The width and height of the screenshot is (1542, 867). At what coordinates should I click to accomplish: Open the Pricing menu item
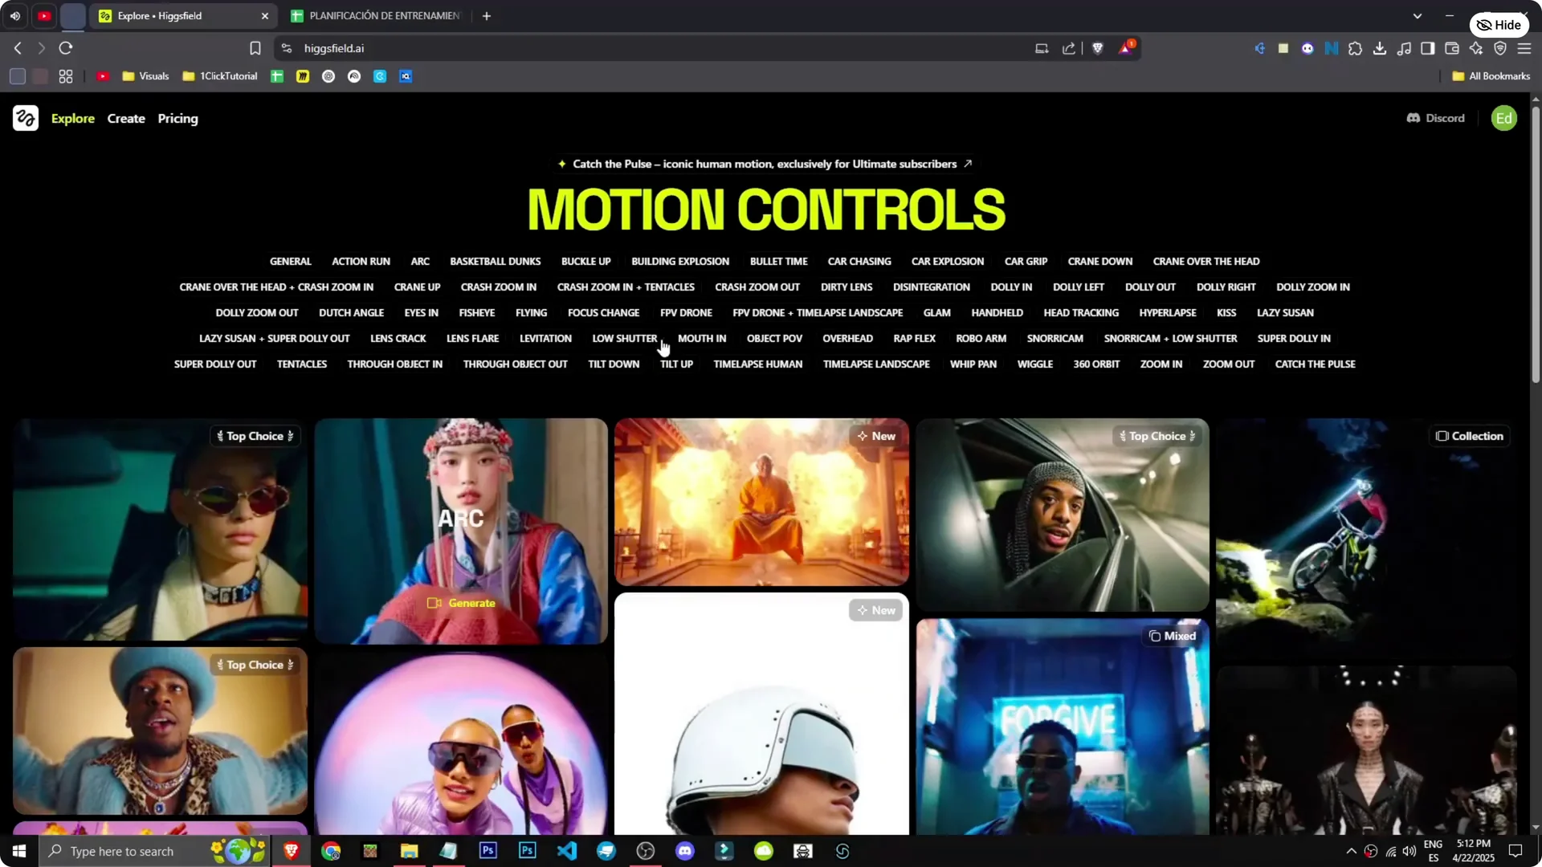tap(177, 118)
